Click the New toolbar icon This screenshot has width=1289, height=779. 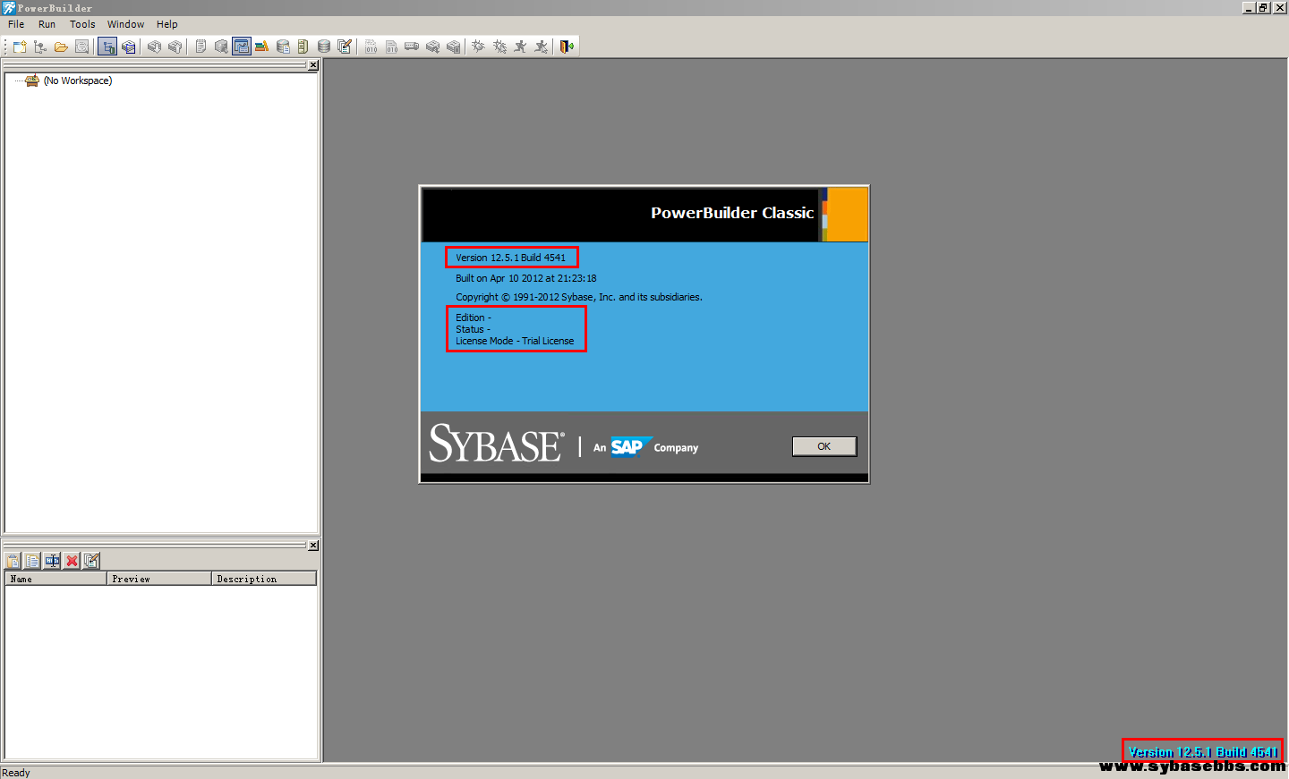(x=20, y=47)
